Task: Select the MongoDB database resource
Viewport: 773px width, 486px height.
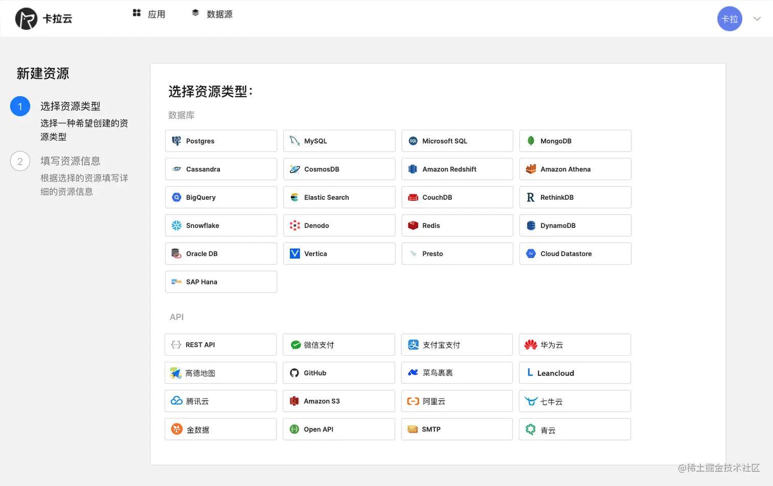Action: 575,141
